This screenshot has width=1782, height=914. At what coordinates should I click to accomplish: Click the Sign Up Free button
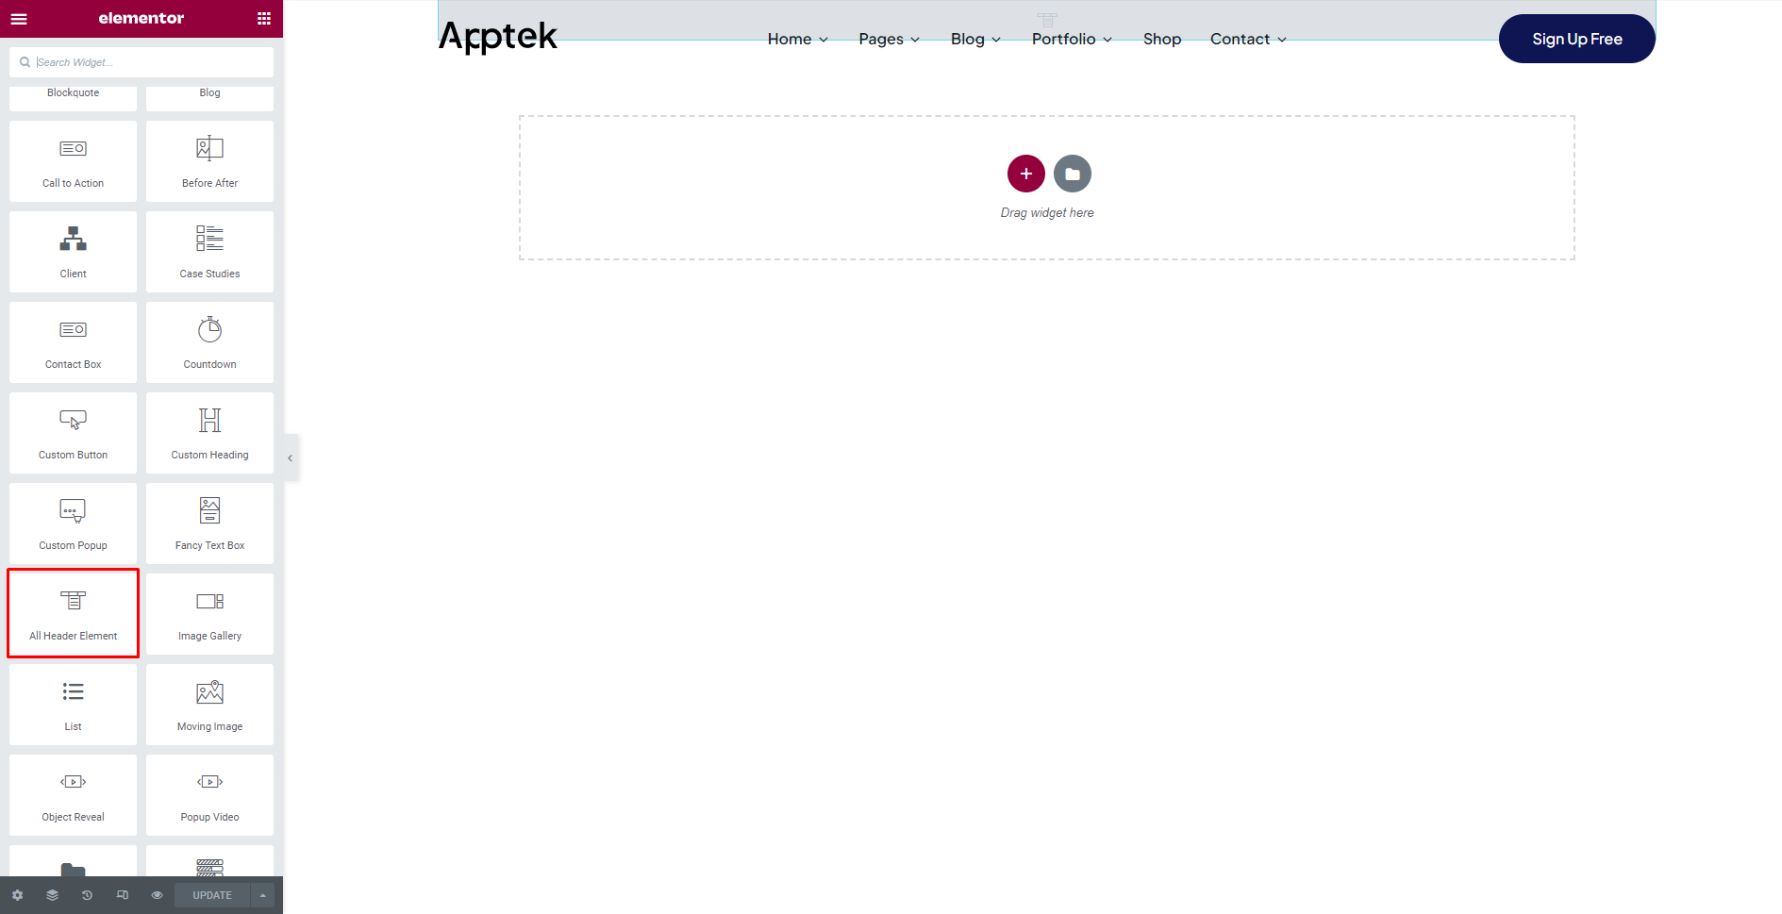(1576, 39)
